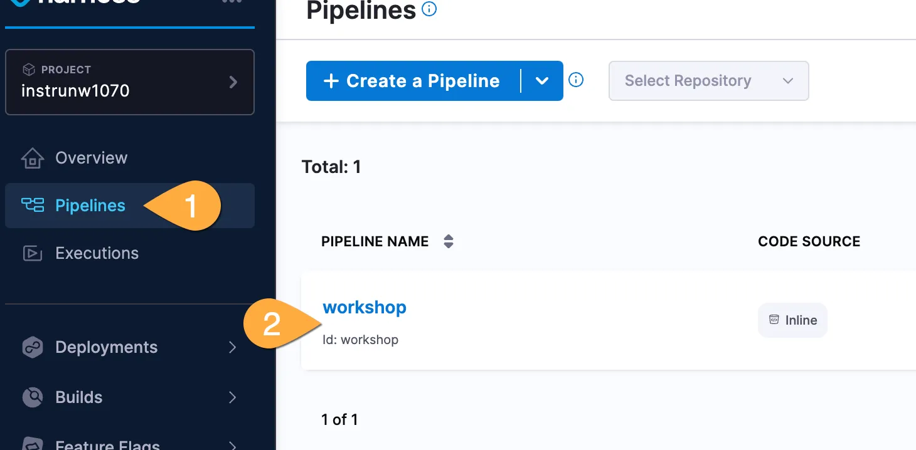
Task: Expand the Deployments submenu chevron
Action: tap(232, 347)
